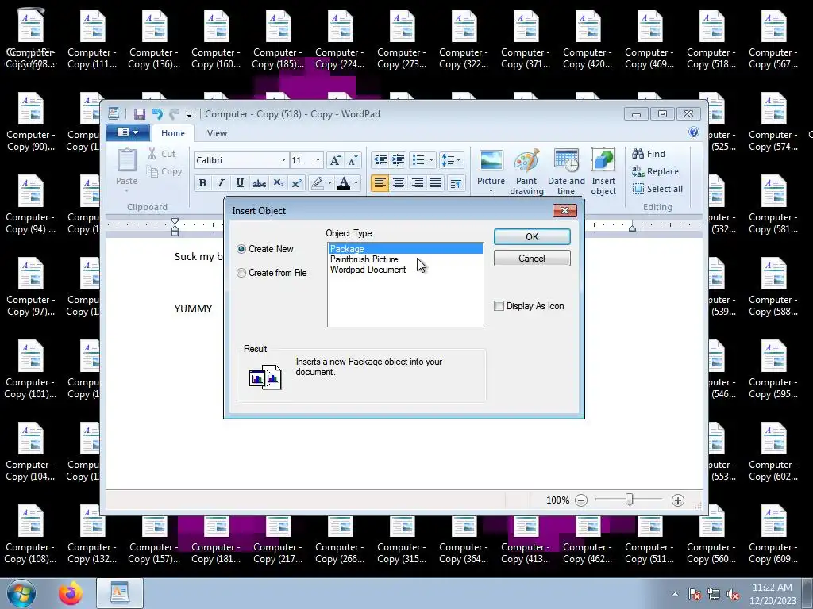Click the Increase indent icon
The image size is (813, 609).
tap(398, 160)
